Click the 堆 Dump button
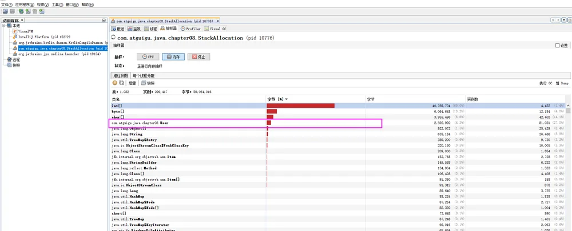This screenshot has width=572, height=231. (562, 83)
